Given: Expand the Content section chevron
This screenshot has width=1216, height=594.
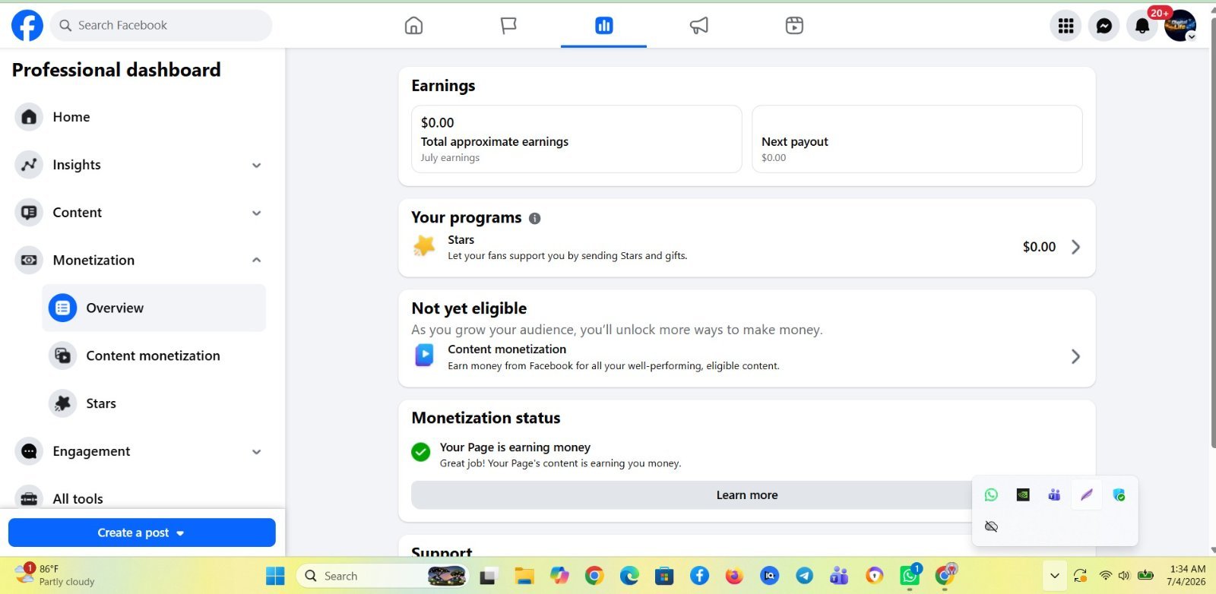Looking at the screenshot, I should (x=257, y=213).
